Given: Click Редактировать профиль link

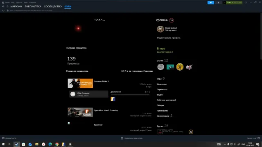Looking at the screenshot, I should 169,38.
